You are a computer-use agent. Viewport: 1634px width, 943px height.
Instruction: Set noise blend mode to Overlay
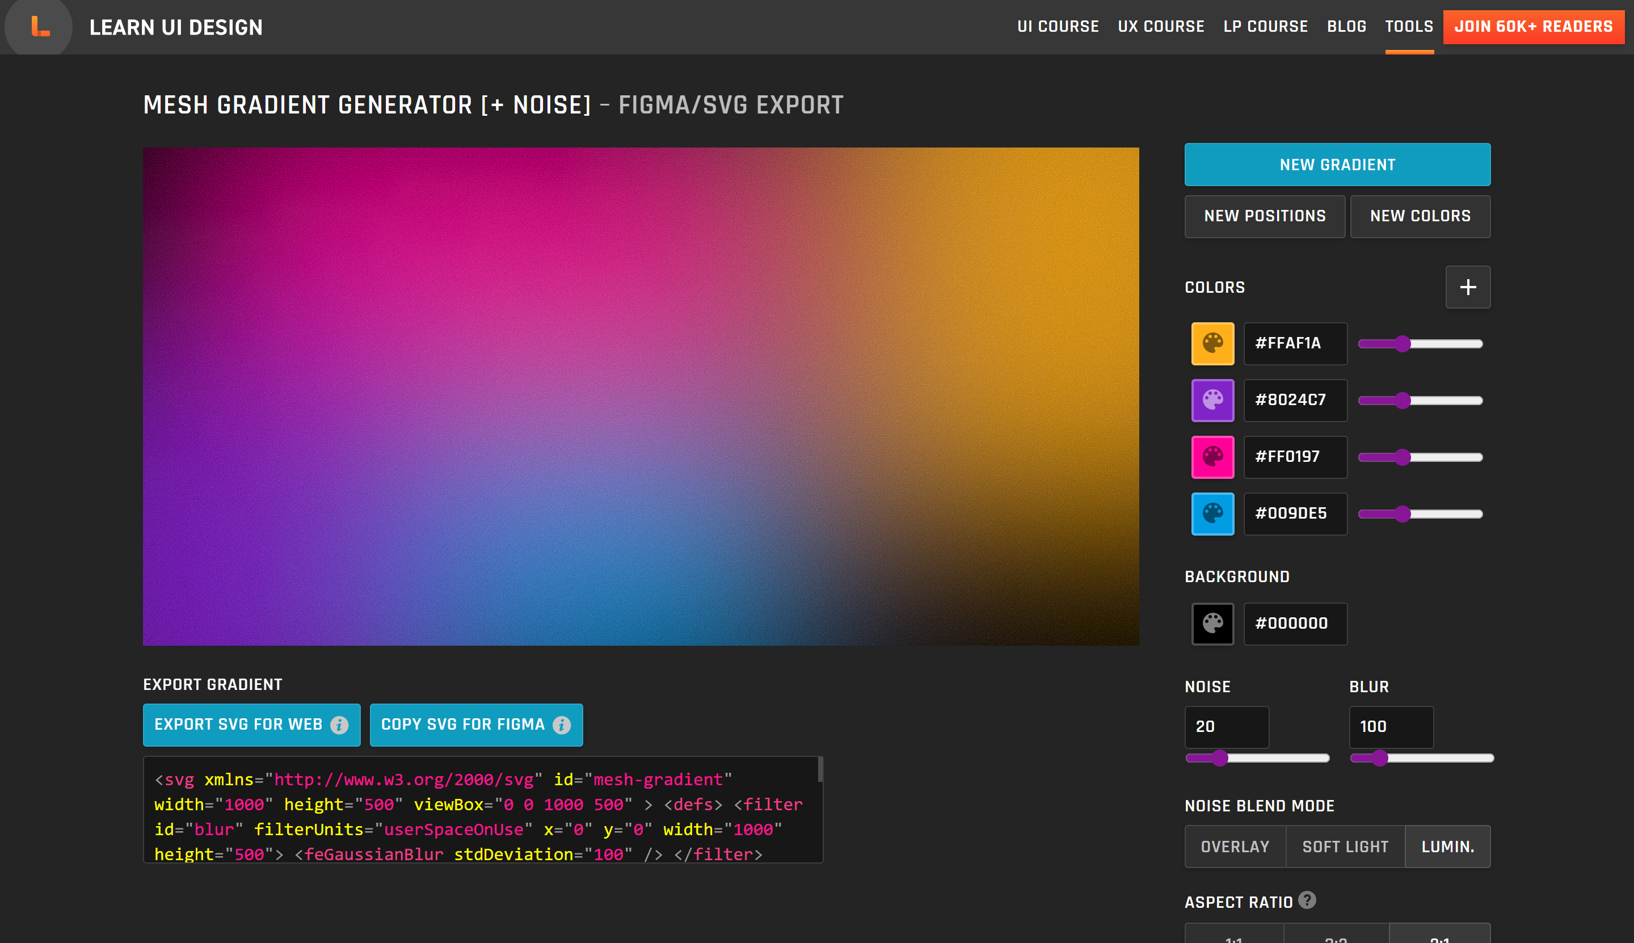coord(1235,846)
